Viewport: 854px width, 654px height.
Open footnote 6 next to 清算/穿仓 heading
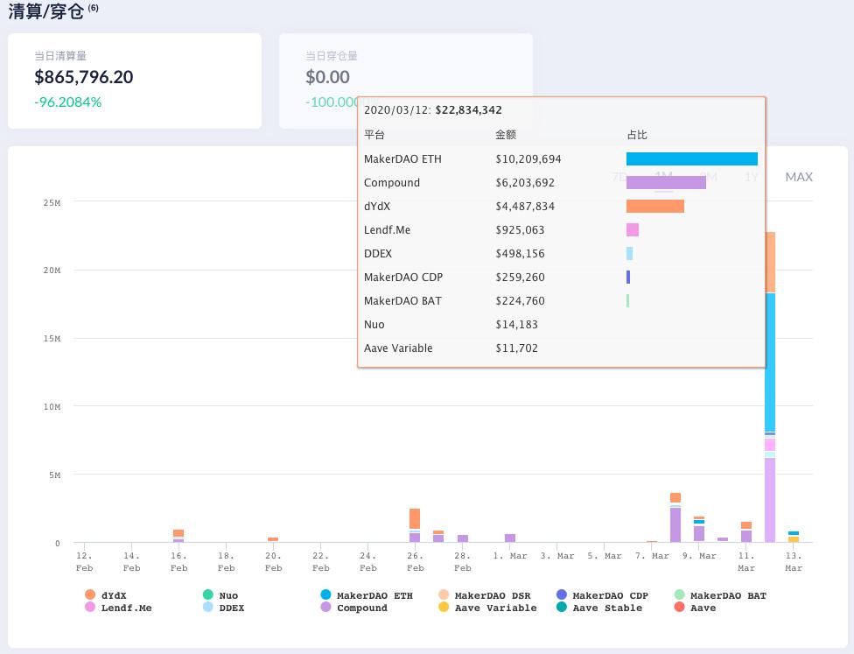click(93, 8)
